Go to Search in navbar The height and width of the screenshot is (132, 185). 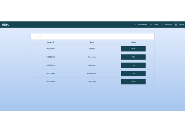[x=154, y=25]
